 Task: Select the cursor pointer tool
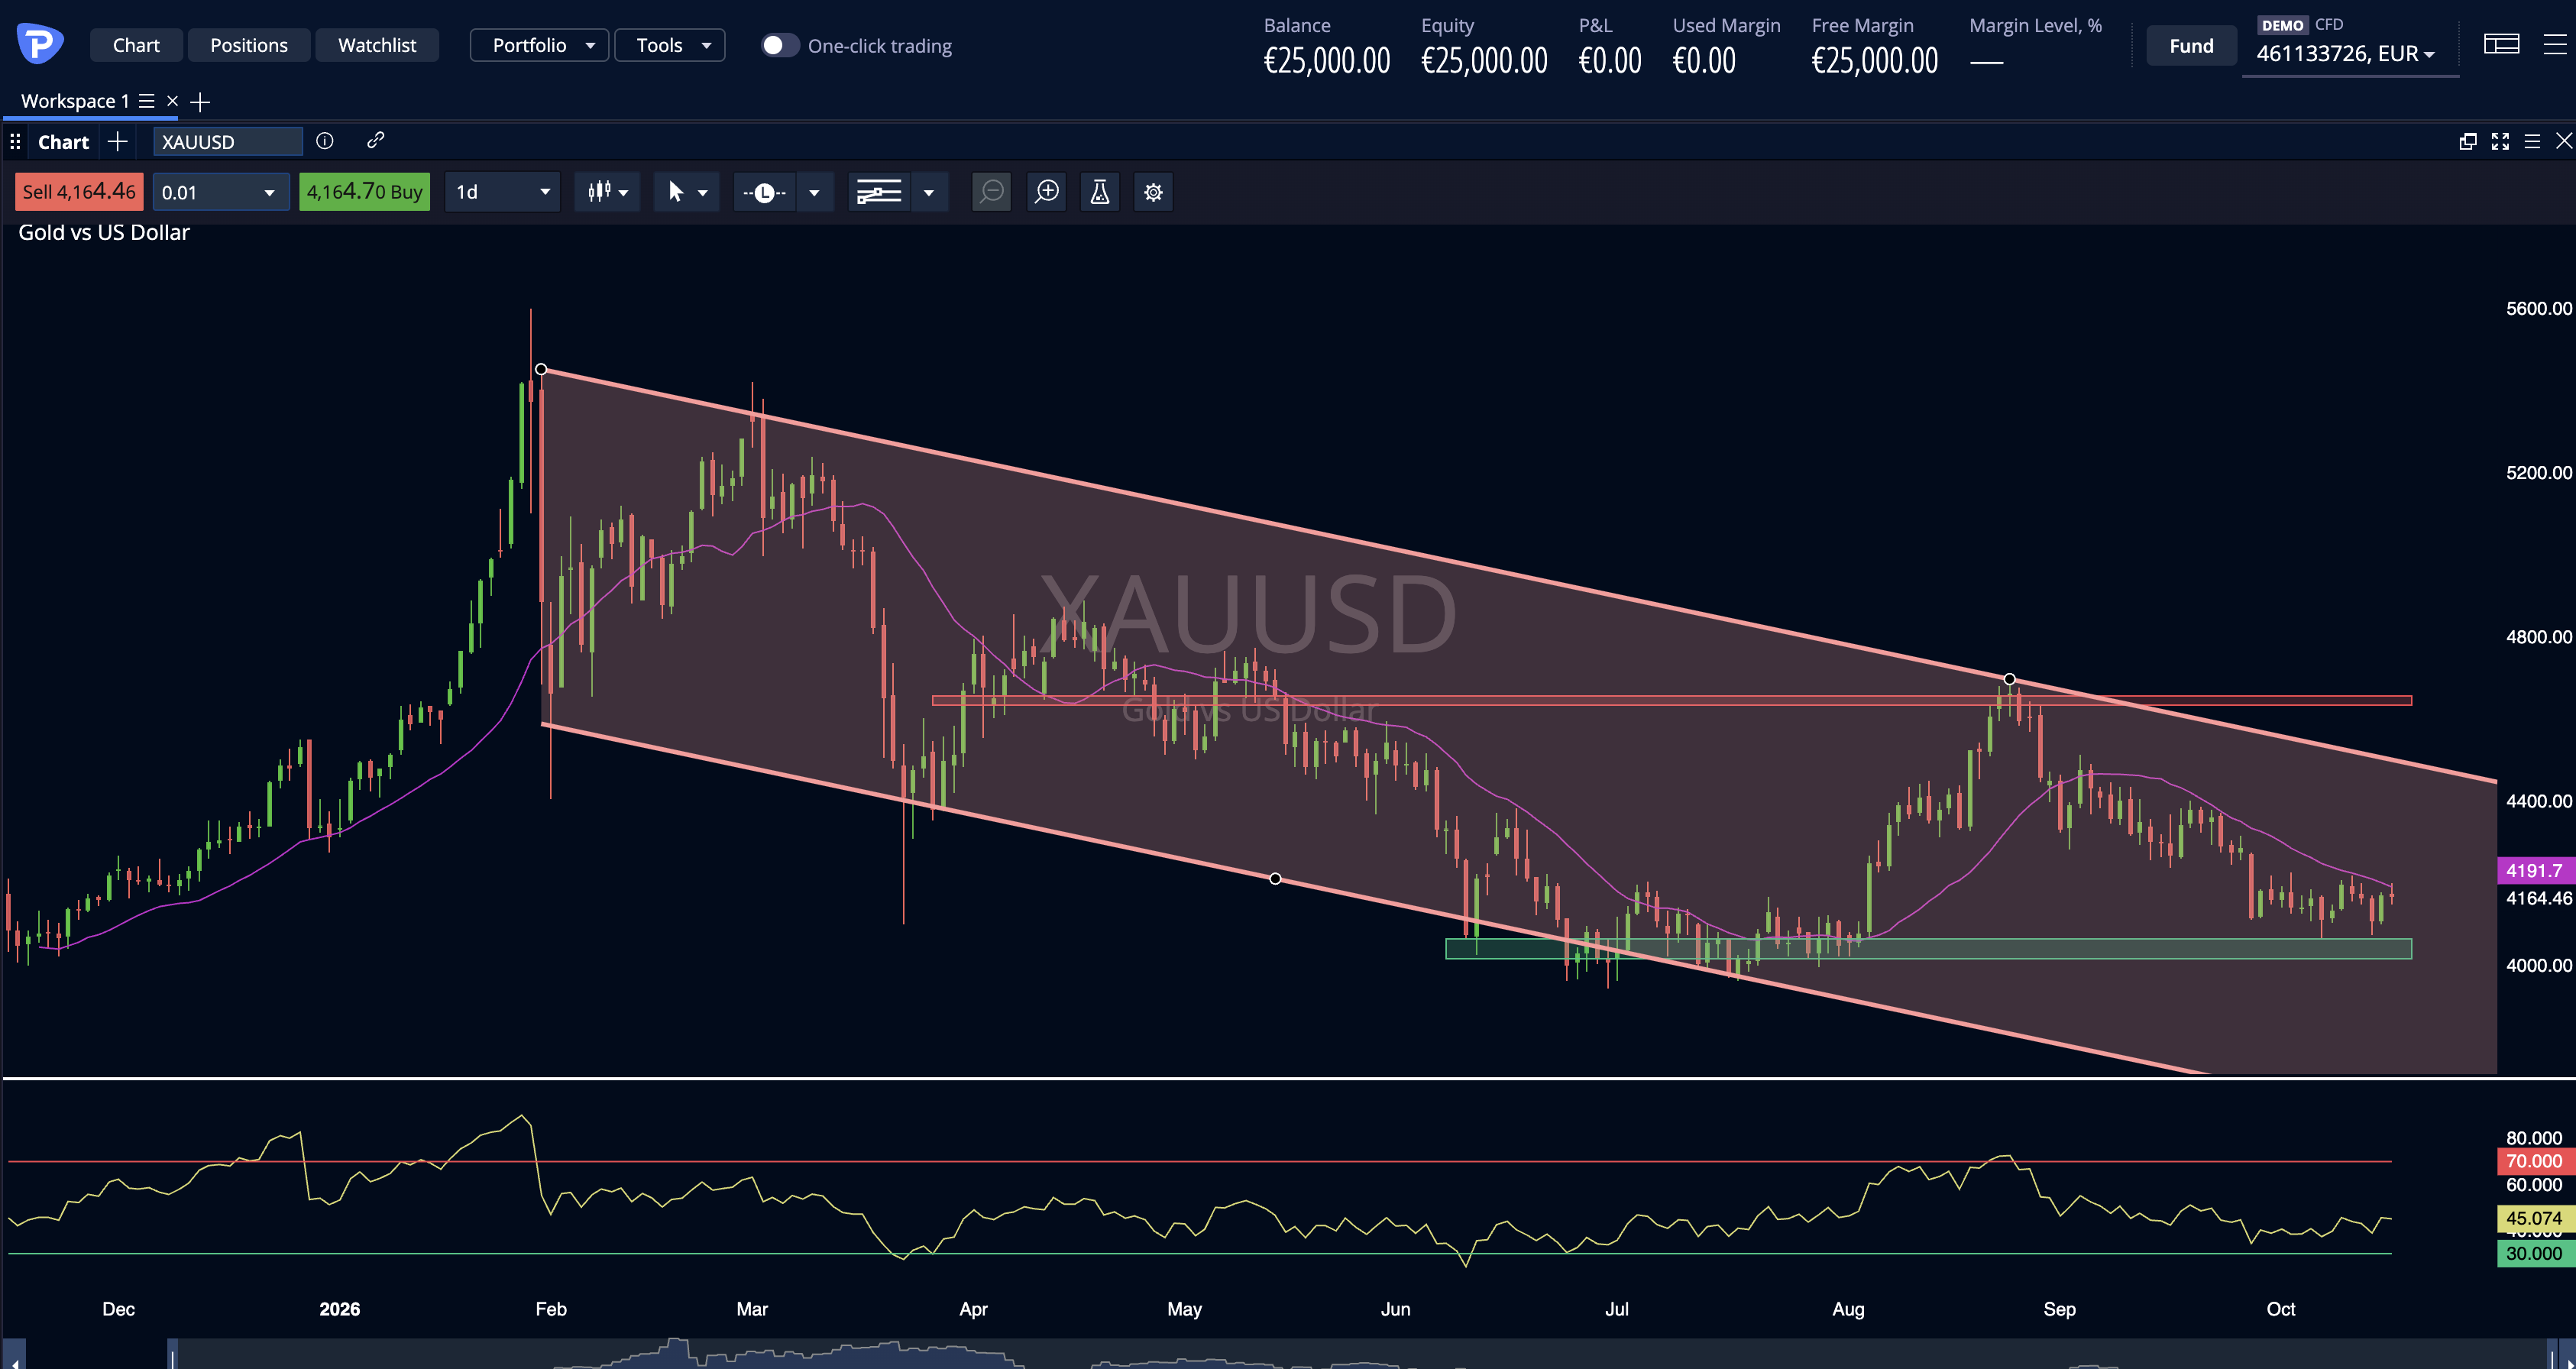pos(676,192)
